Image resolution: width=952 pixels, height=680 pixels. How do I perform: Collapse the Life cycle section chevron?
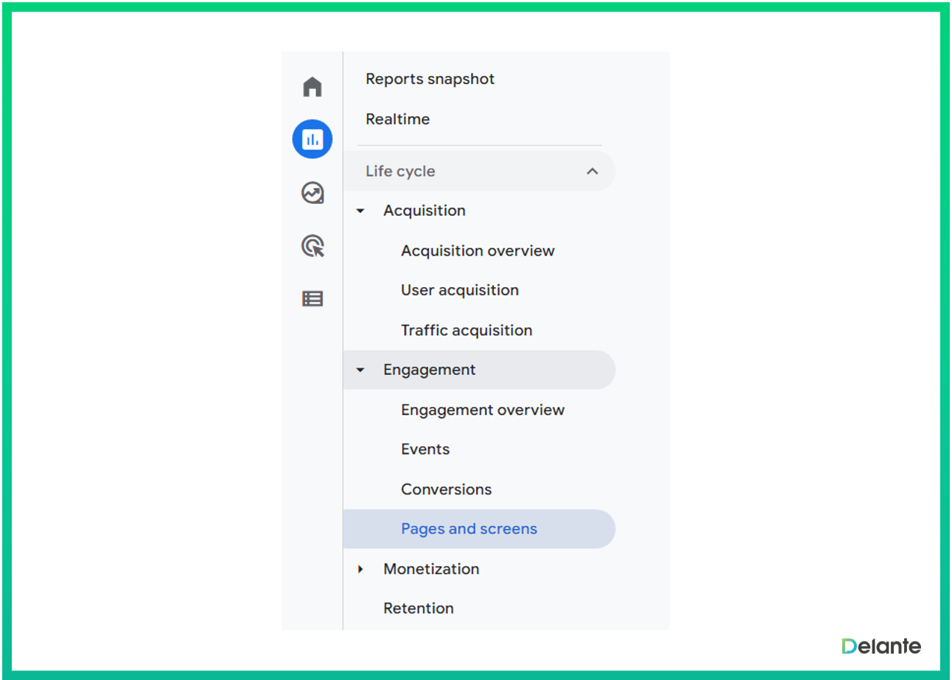[x=592, y=172]
